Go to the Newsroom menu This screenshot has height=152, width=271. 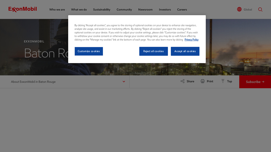point(145,9)
